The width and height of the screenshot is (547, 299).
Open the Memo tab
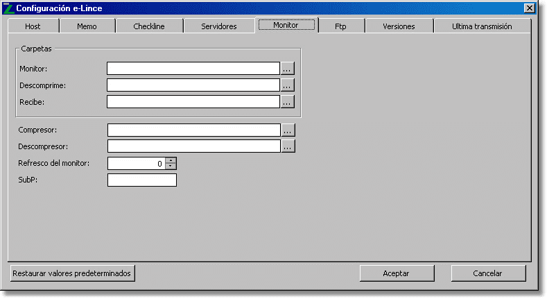tap(87, 26)
